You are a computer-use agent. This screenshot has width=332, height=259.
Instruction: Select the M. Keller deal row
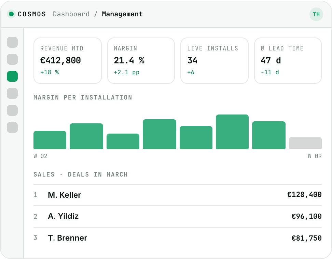[x=177, y=195]
